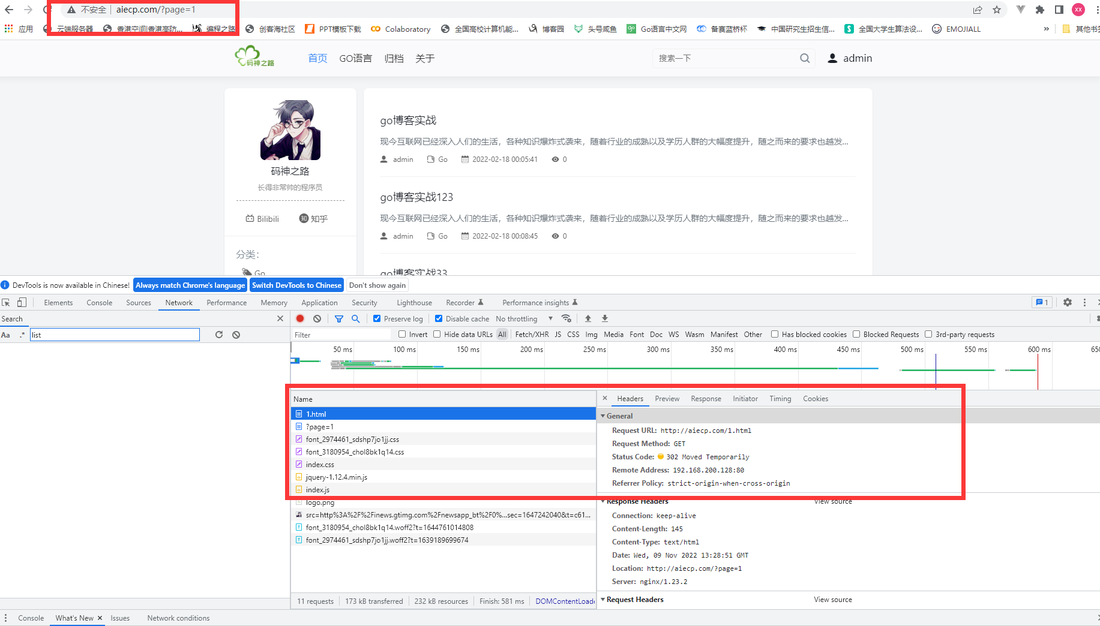Click Always match Chrome's language button
1100x626 pixels.
[x=190, y=285]
